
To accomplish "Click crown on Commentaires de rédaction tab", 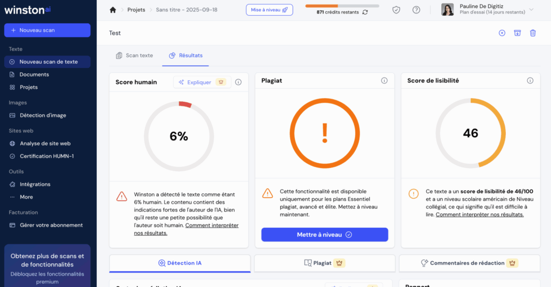I will click(x=512, y=263).
